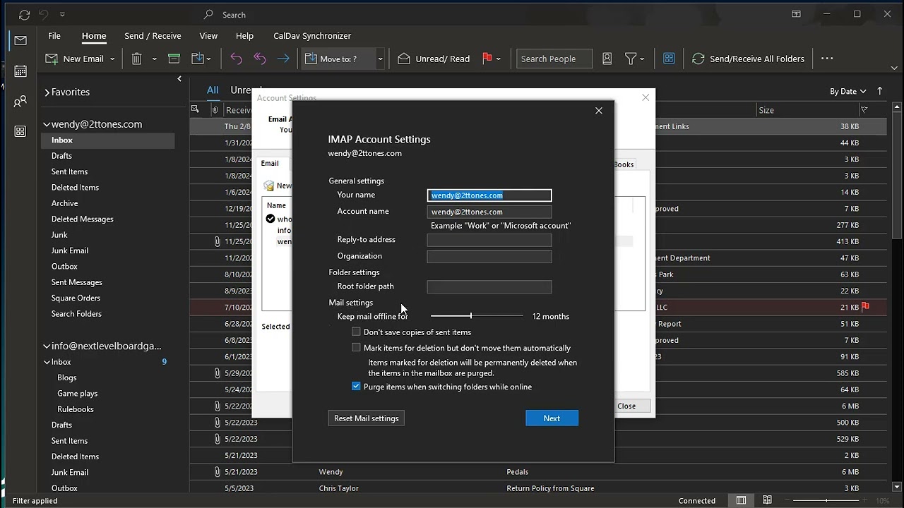This screenshot has width=904, height=508.
Task: Expand the Favorites section
Action: 47,92
